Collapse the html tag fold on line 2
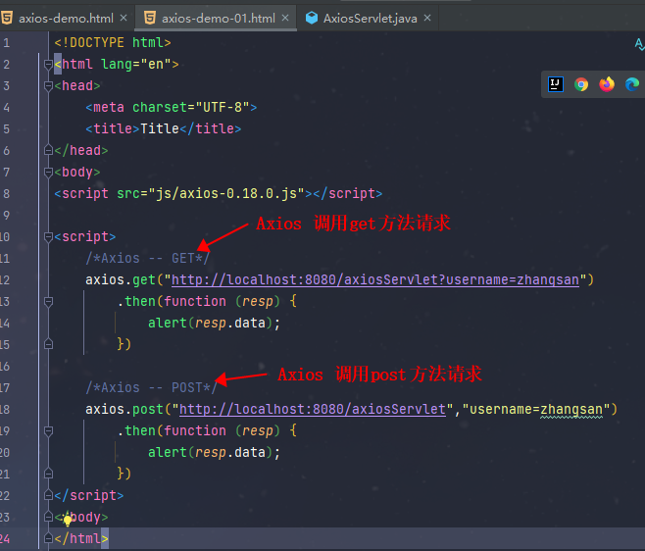 [48, 64]
